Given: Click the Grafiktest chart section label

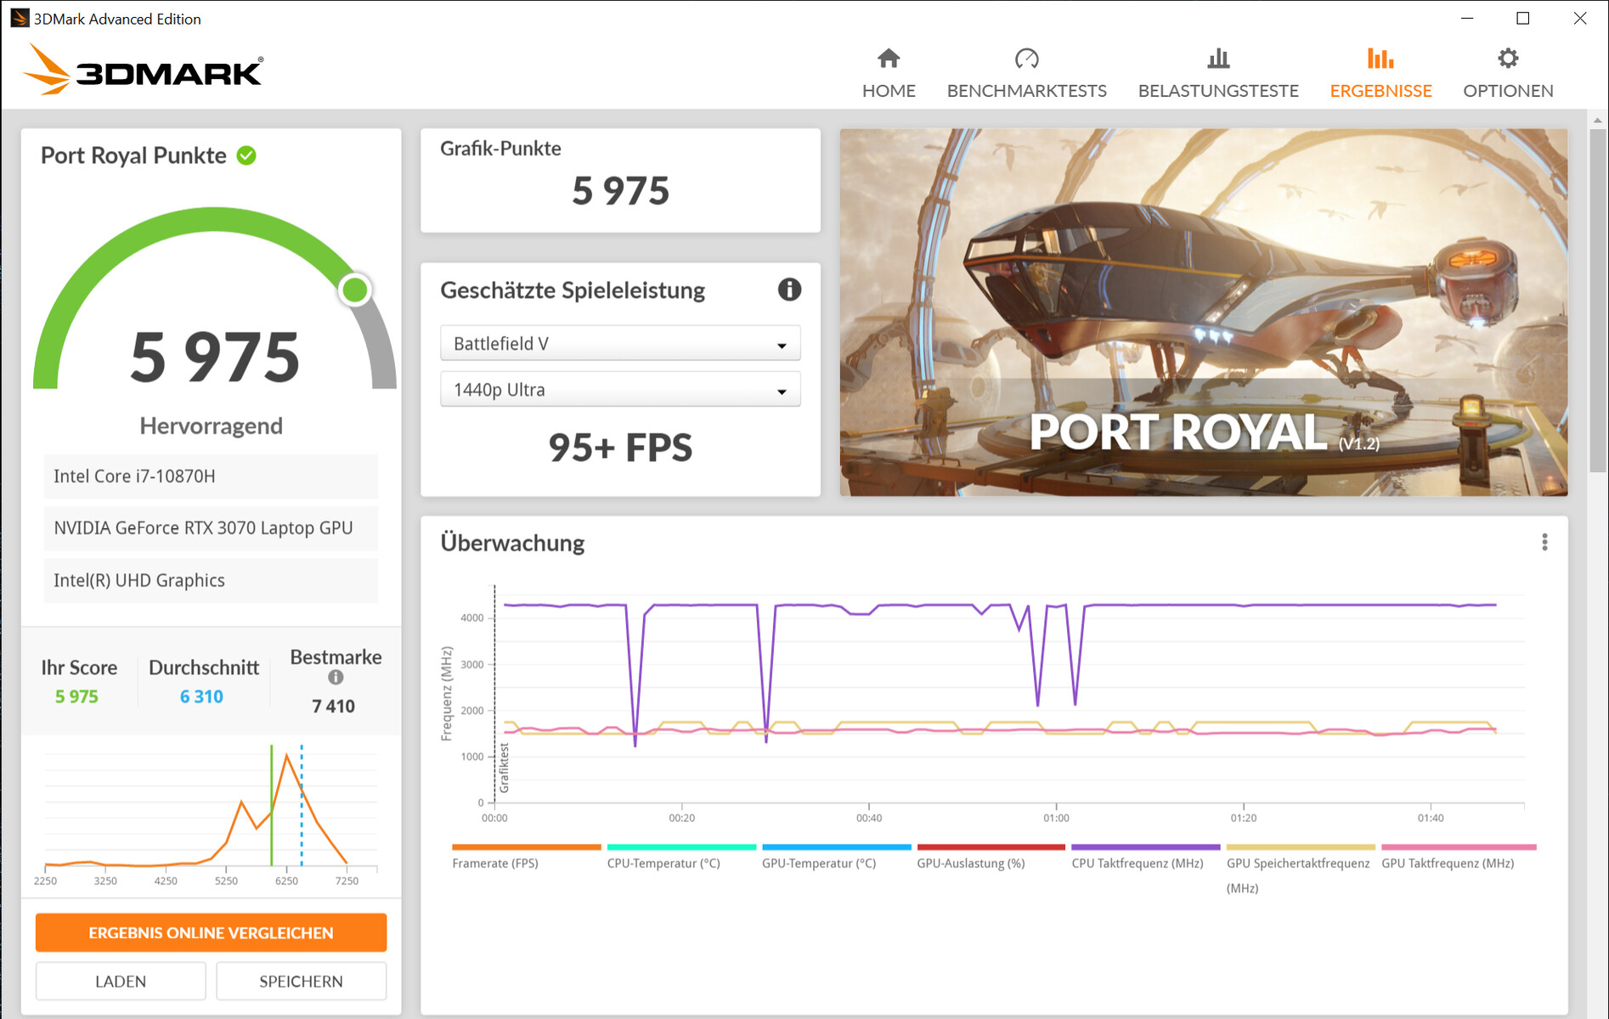Looking at the screenshot, I should point(504,768).
